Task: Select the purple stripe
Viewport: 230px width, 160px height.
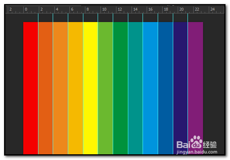Action: coord(196,88)
